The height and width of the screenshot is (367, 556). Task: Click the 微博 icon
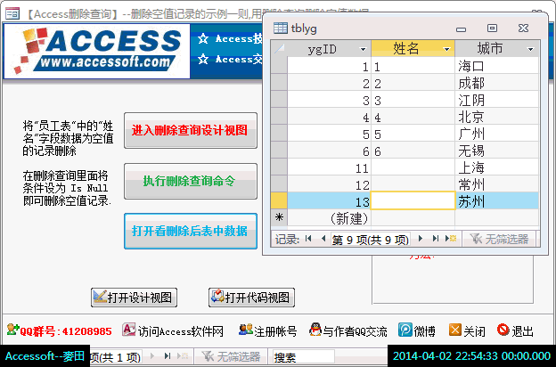tap(405, 330)
